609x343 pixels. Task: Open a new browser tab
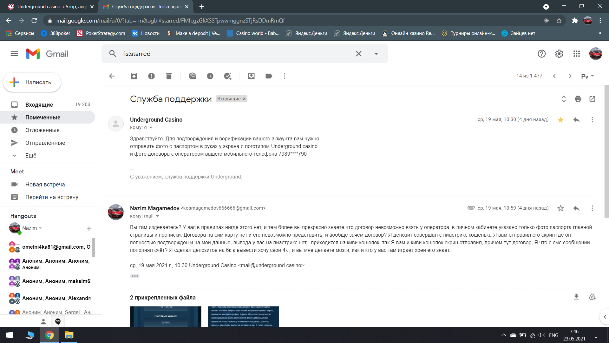202,7
